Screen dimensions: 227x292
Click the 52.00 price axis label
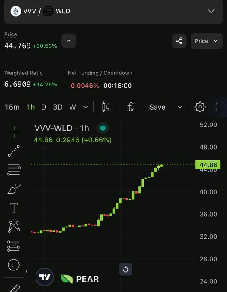(208, 125)
